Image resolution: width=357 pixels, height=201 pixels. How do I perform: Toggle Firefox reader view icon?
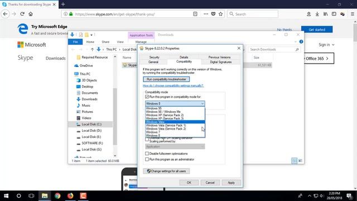[x=195, y=14]
